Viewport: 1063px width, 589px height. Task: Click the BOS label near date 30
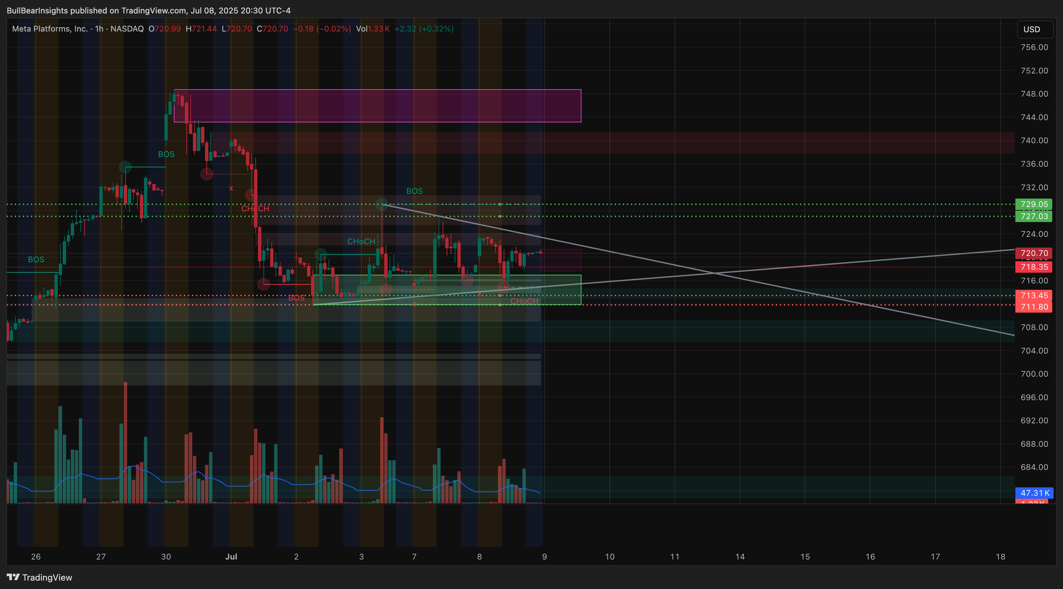166,154
